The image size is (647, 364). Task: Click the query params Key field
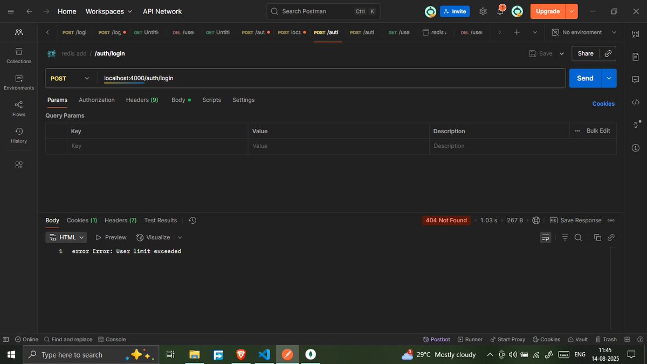point(157,146)
